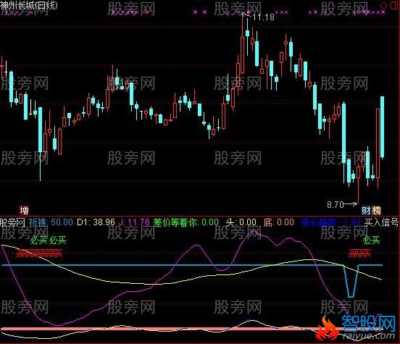Viewport: 400px width, 344px height.
Task: Select the 祈祷: 50.00 indicator value
Action: click(x=51, y=222)
